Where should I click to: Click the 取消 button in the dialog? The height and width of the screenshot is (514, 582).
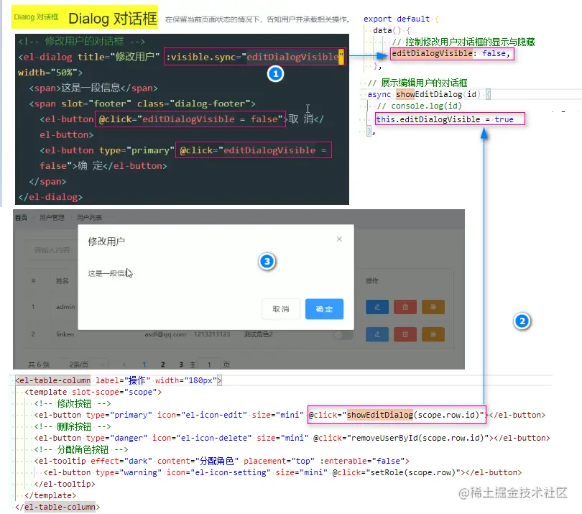click(x=281, y=309)
